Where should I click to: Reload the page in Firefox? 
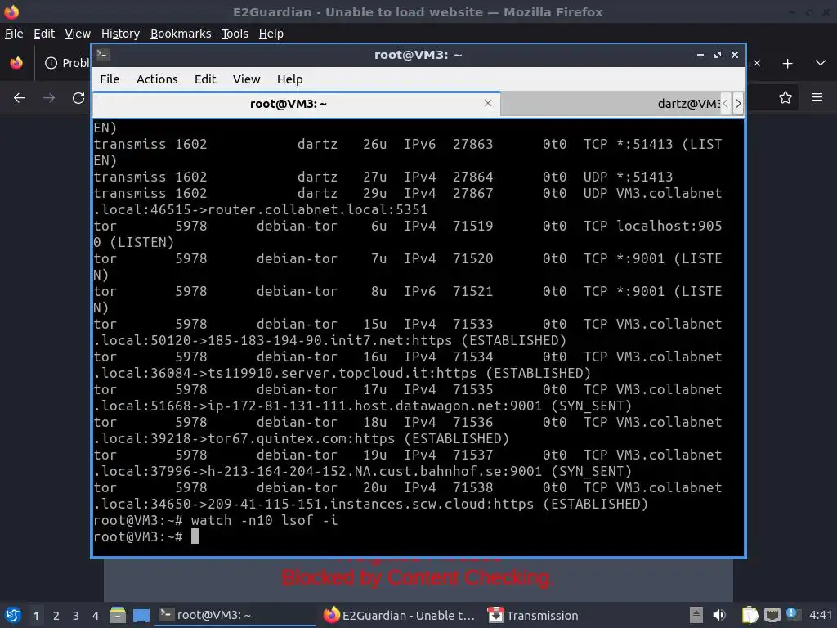point(78,98)
